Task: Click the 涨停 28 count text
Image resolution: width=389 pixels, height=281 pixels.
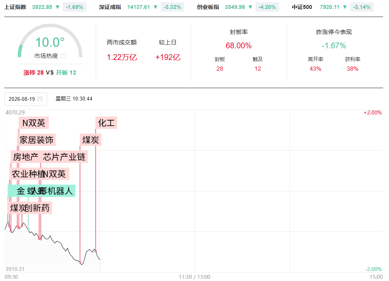Action: click(x=34, y=73)
